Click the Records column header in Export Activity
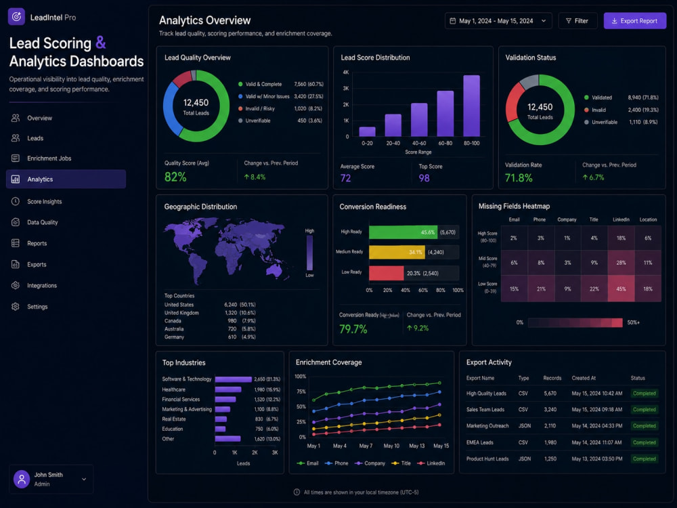677x508 pixels. pos(552,378)
